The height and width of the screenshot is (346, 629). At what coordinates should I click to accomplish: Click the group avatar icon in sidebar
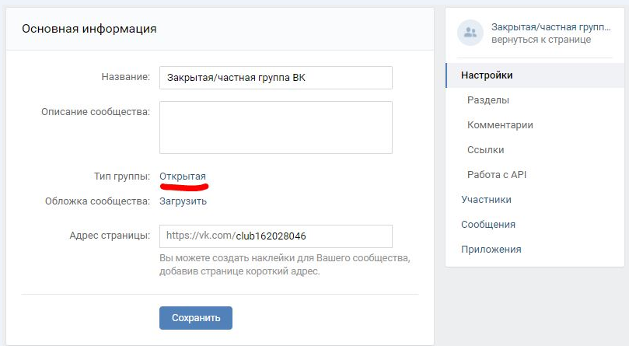click(x=470, y=33)
